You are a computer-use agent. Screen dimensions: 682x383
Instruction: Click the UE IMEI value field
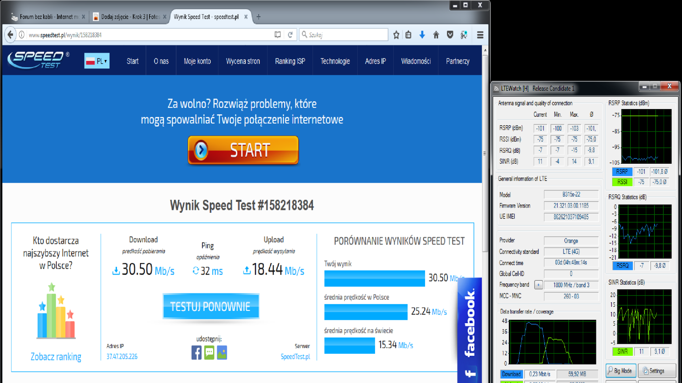[x=571, y=217]
